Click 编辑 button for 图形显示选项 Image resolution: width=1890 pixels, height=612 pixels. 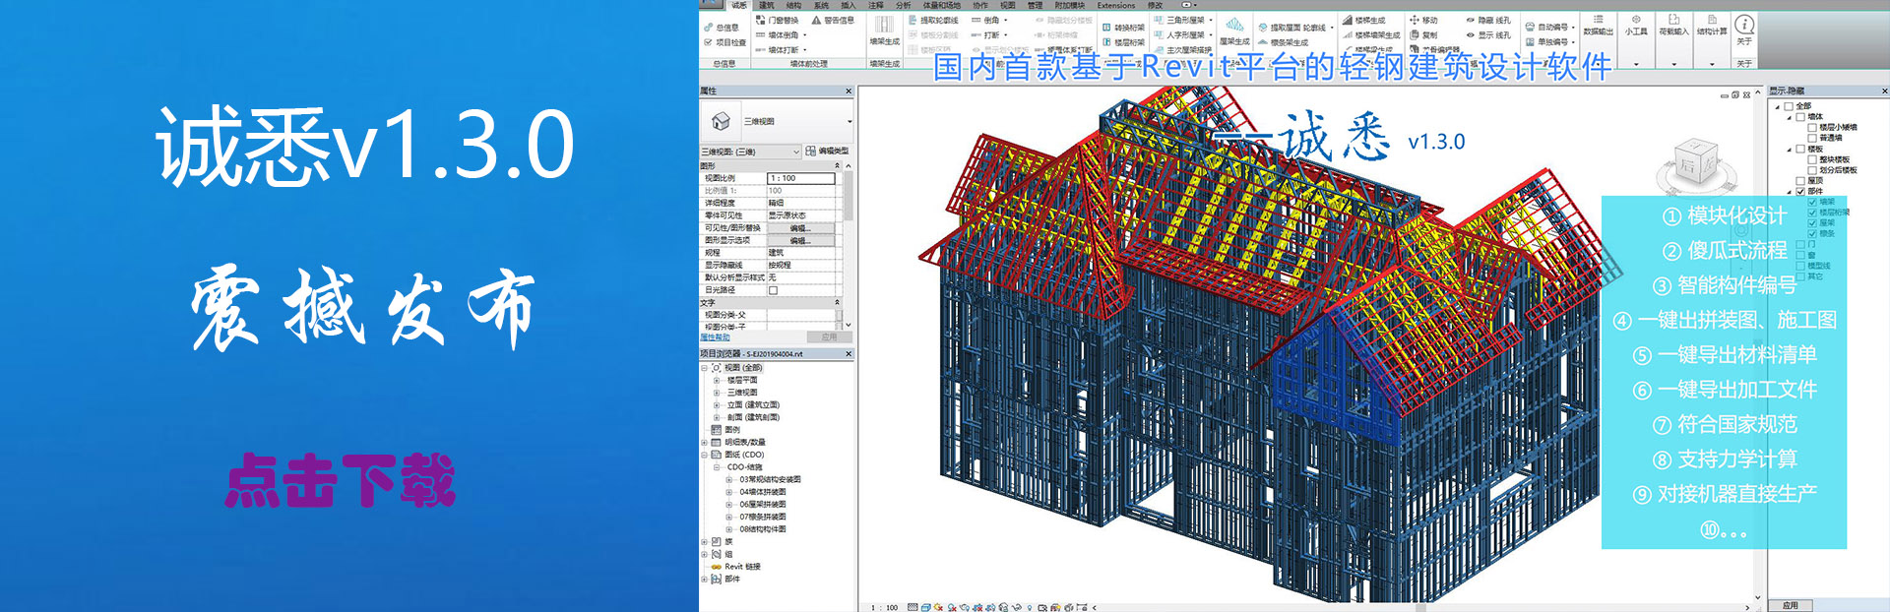coord(799,240)
